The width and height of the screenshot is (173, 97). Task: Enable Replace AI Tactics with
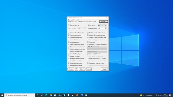(69, 51)
